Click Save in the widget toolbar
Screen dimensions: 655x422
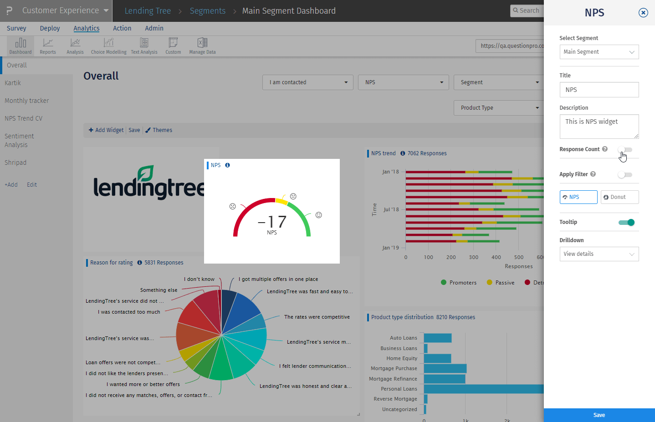pos(134,130)
